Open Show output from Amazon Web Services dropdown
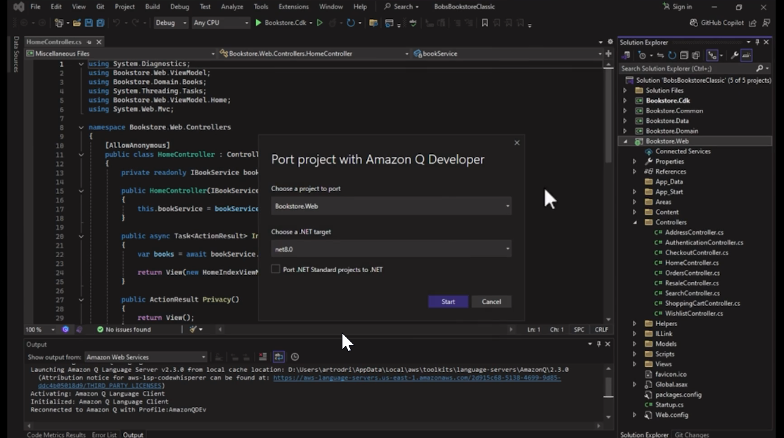 click(146, 357)
